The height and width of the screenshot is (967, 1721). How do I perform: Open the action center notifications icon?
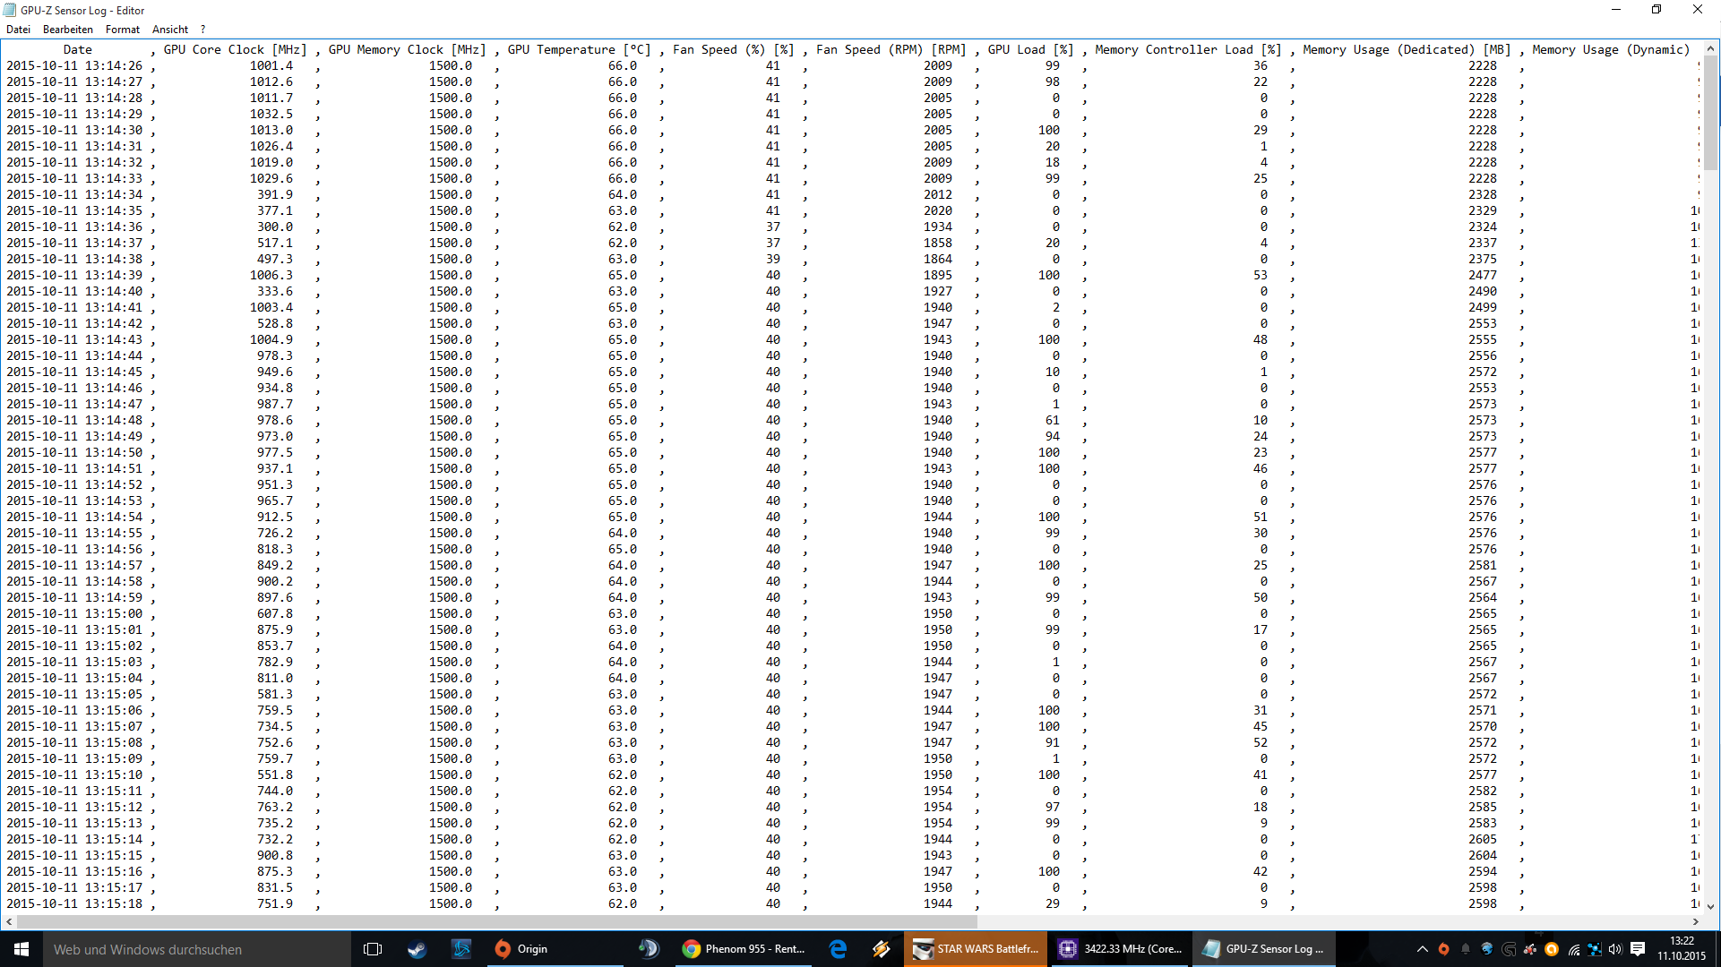coord(1638,949)
